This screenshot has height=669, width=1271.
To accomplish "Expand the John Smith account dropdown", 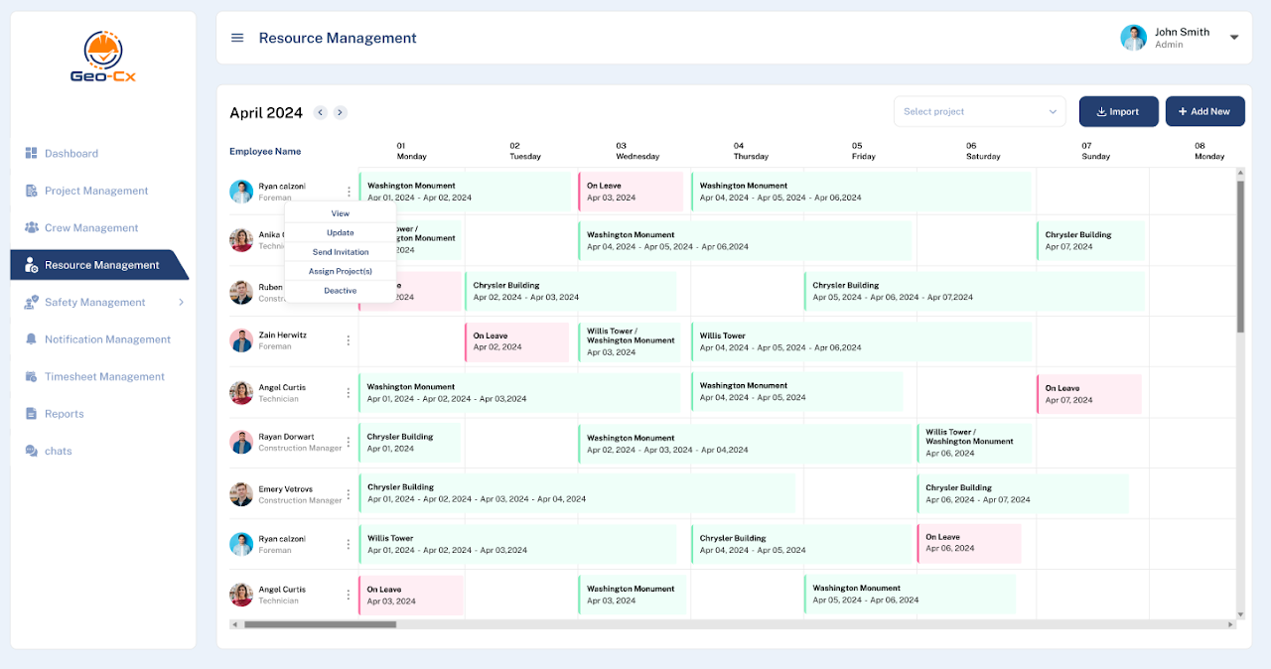I will click(1234, 38).
